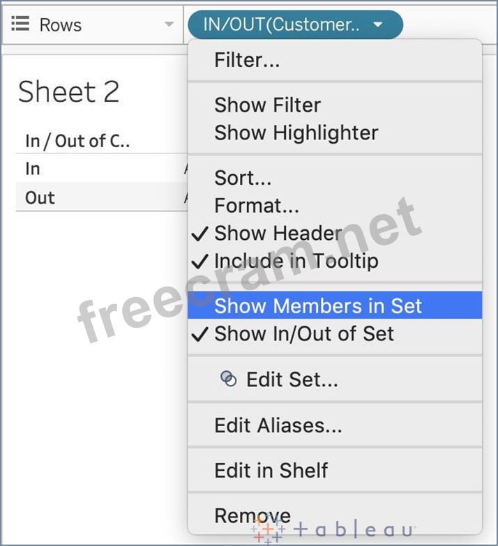Toggle the Show Header checkmark option
Screen dimensions: 498x546
278,234
